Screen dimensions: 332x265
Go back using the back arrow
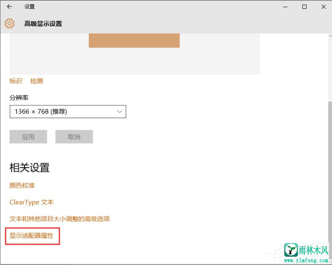click(9, 6)
